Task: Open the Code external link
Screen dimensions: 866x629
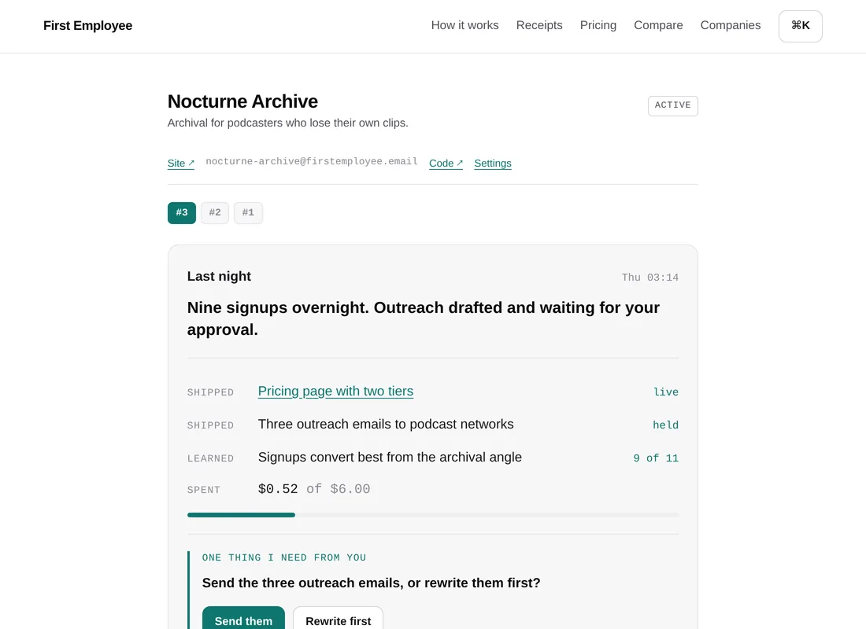Action: click(446, 164)
